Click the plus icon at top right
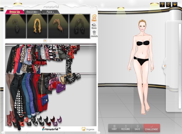Image resolution: width=182 pixels, height=134 pixels. (175, 4)
